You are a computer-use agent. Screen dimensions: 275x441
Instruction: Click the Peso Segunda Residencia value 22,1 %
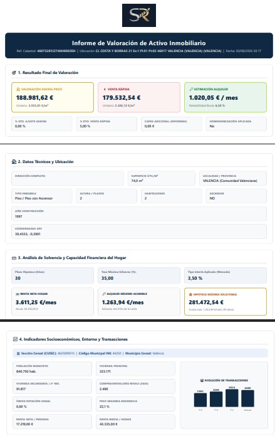[x=105, y=406]
